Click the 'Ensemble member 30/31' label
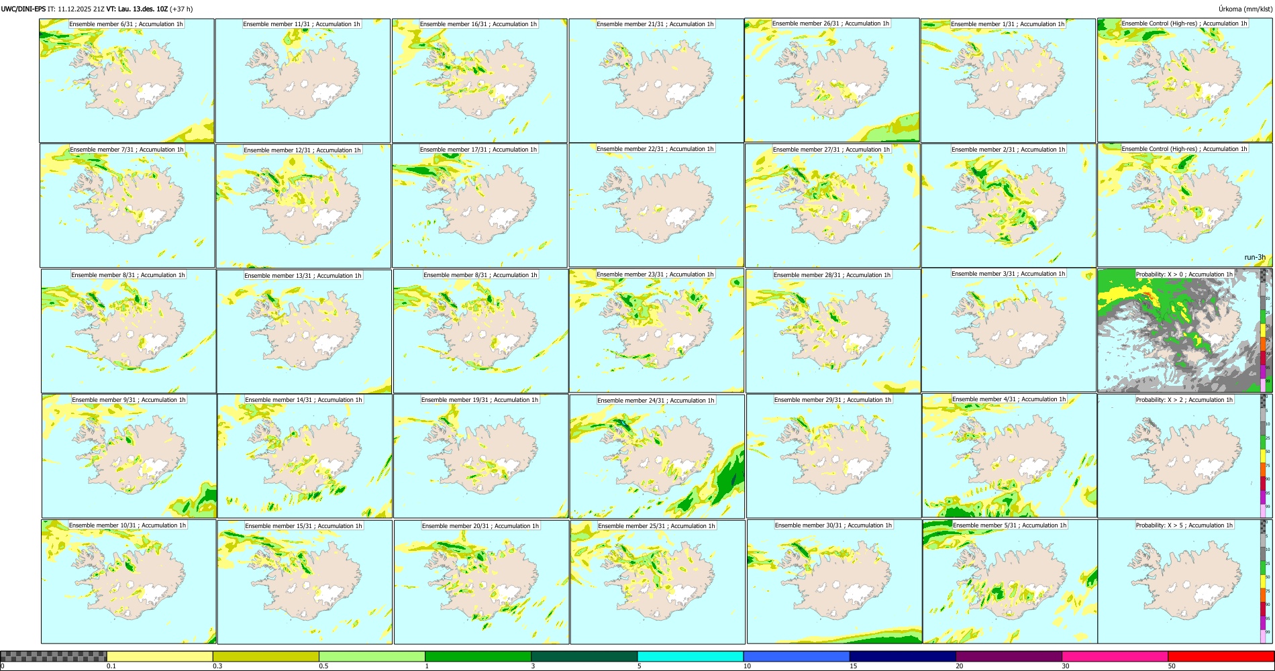This screenshot has height=671, width=1275. 809,525
